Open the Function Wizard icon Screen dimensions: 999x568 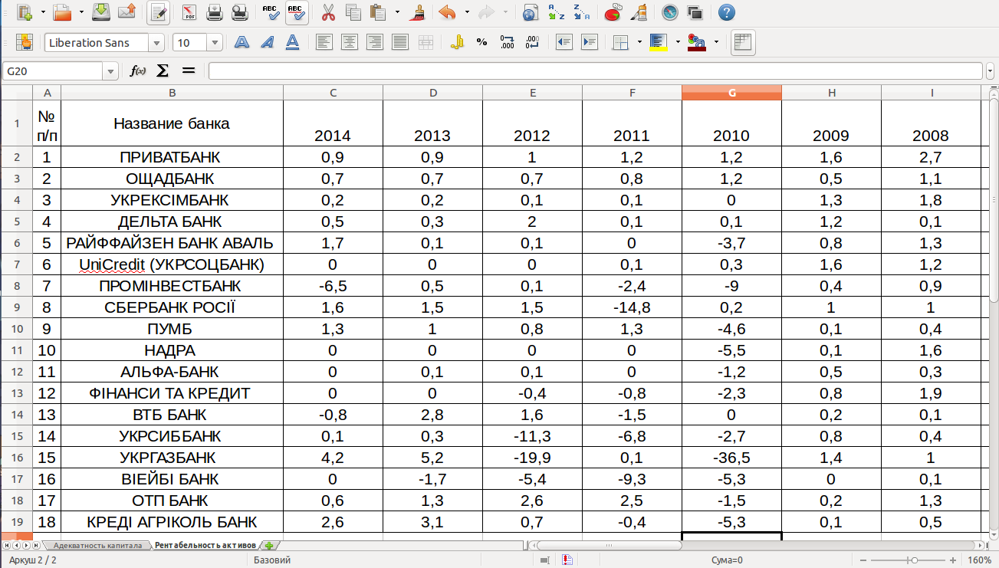[138, 71]
